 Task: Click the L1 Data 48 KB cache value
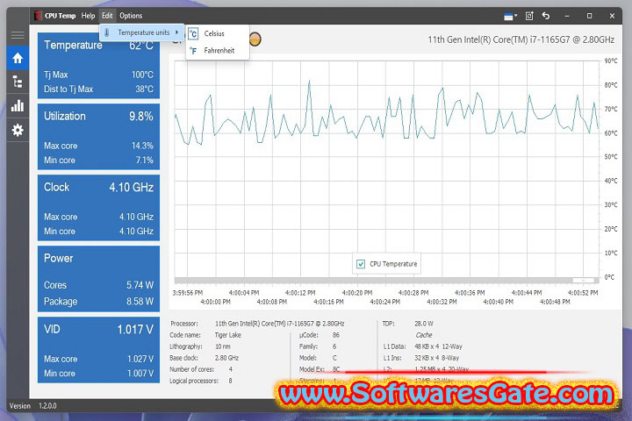pos(438,346)
